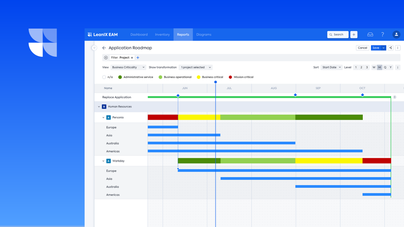Open the Save button dropdown arrow
The image size is (404, 227).
coord(384,48)
